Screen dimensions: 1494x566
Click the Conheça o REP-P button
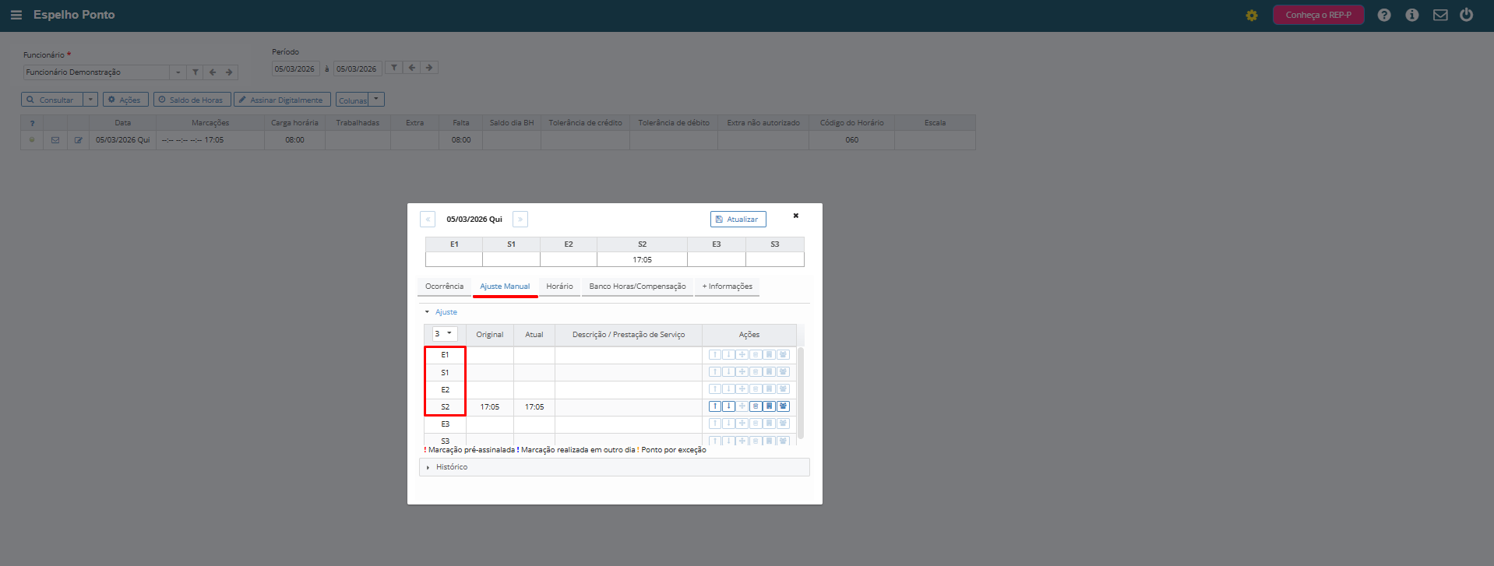(x=1318, y=15)
